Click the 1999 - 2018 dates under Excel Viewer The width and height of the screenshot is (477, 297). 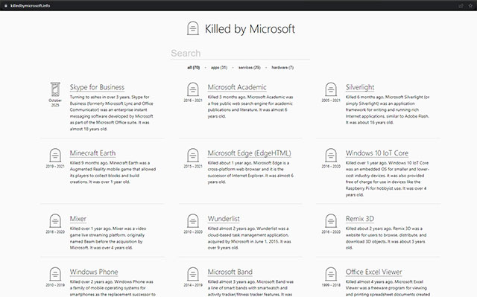coord(331,285)
